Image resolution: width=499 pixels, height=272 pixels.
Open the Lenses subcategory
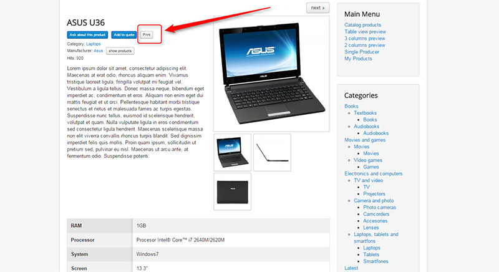pyautogui.click(x=371, y=228)
